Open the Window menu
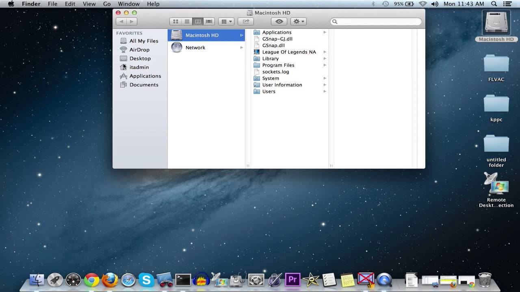Screen dimensions: 520x292 point(128,4)
